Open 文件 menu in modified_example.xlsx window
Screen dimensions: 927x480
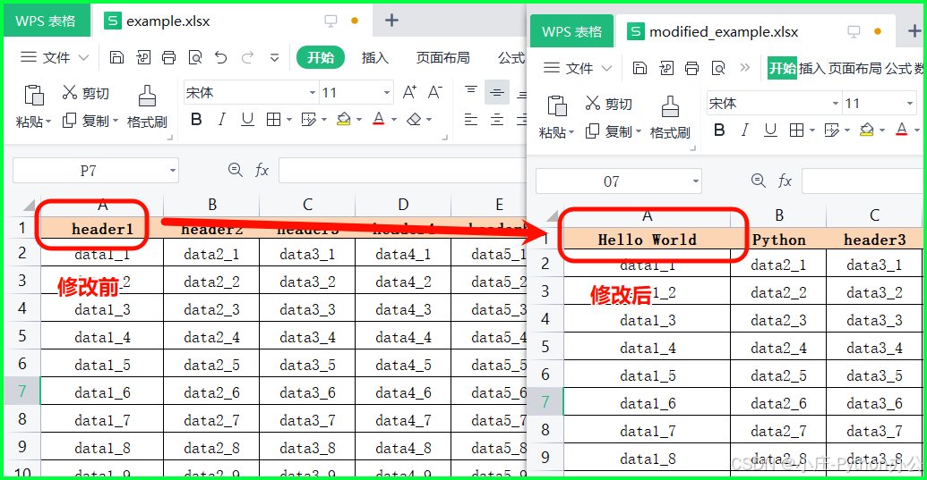(x=577, y=68)
